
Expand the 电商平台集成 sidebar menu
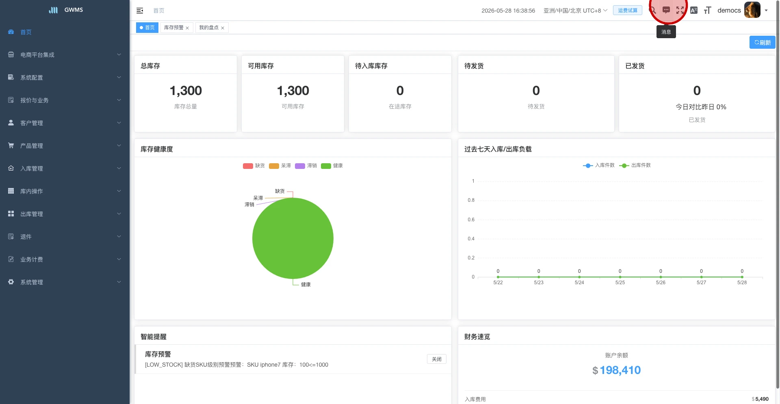(x=65, y=54)
